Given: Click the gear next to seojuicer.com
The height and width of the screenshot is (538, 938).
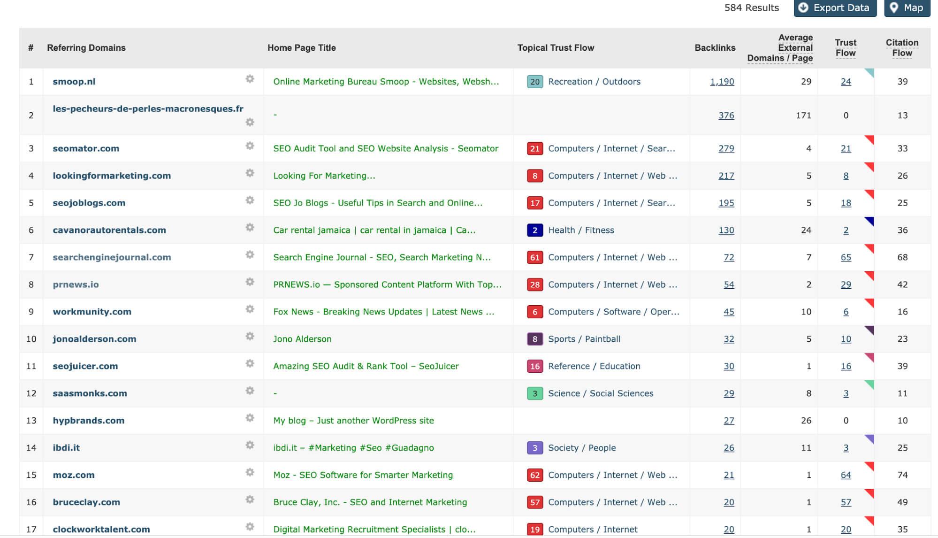Looking at the screenshot, I should click(x=250, y=363).
